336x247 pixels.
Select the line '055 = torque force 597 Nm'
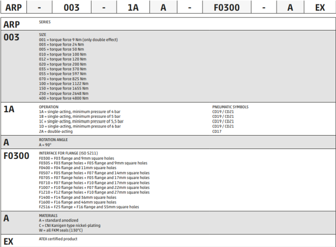click(x=63, y=74)
